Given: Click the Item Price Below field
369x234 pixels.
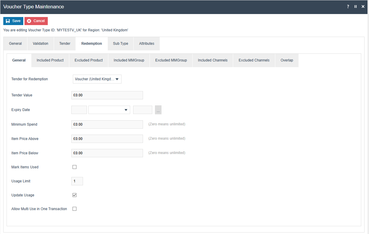Looking at the screenshot, I should click(x=107, y=153).
